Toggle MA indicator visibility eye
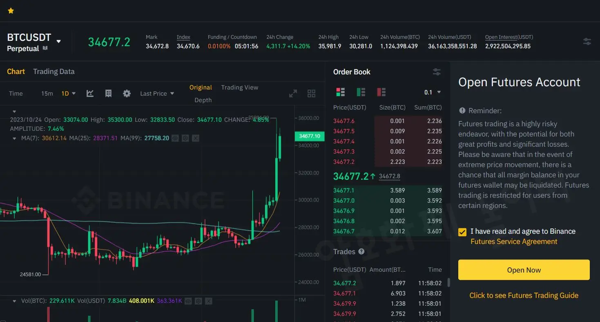 click(175, 138)
